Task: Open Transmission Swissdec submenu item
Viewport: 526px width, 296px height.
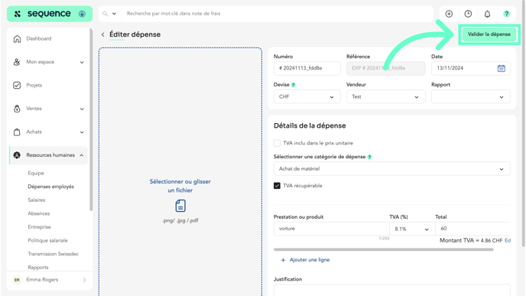Action: [53, 254]
